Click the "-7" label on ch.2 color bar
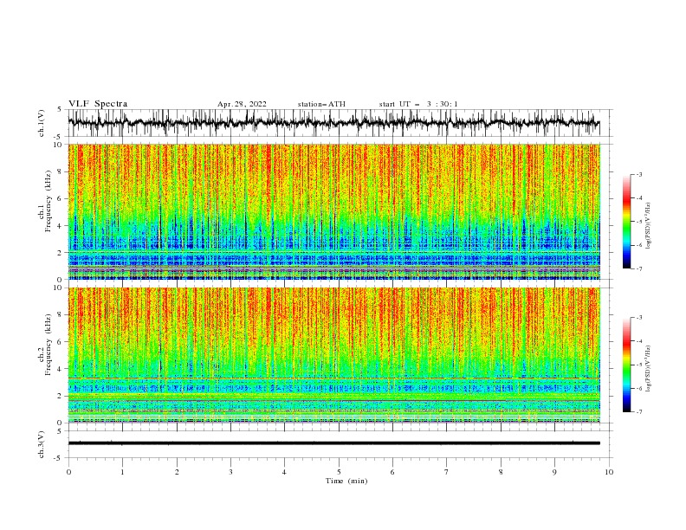 (639, 411)
